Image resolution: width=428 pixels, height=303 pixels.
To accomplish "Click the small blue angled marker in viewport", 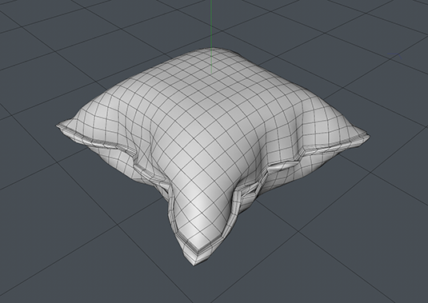I will point(394,56).
